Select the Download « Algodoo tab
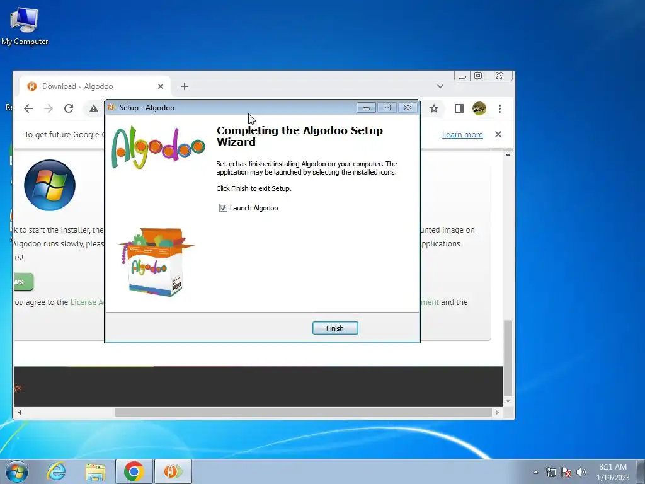The width and height of the screenshot is (645, 484). click(95, 86)
